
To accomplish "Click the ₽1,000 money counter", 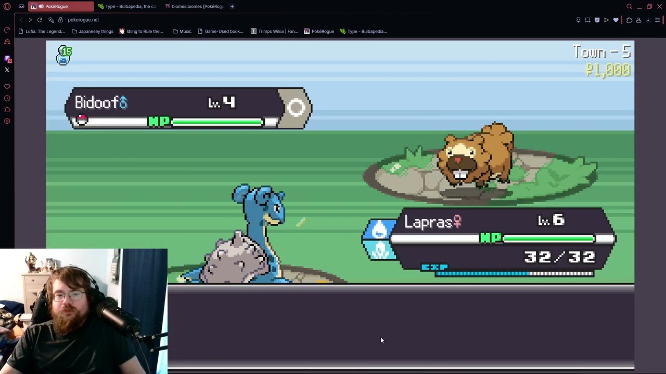I will click(x=608, y=70).
